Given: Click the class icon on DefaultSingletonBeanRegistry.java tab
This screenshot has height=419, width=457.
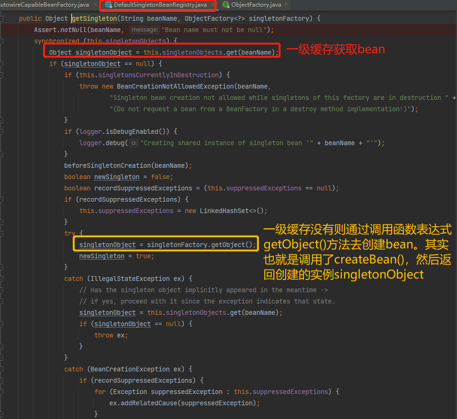Looking at the screenshot, I should click(109, 5).
